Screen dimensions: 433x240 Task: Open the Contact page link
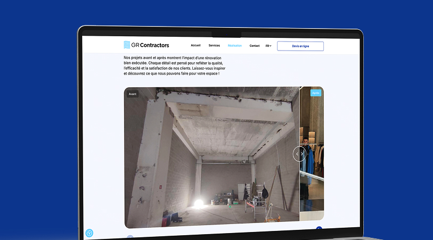pos(255,46)
